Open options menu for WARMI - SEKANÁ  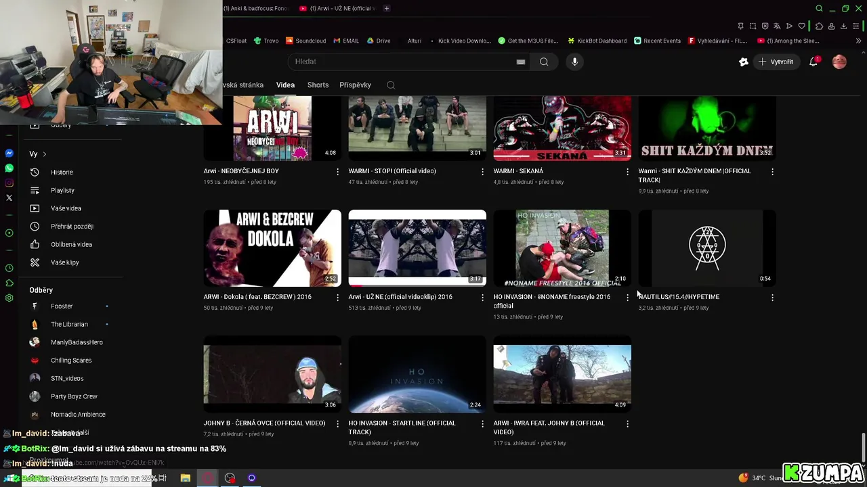click(x=627, y=172)
